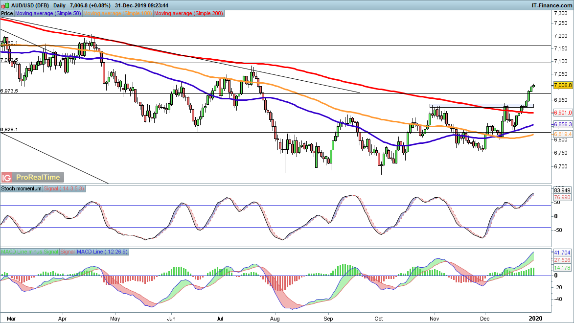Select the Stoch momentum panel label
Screen dimensions: 574x323
[x=22, y=188]
